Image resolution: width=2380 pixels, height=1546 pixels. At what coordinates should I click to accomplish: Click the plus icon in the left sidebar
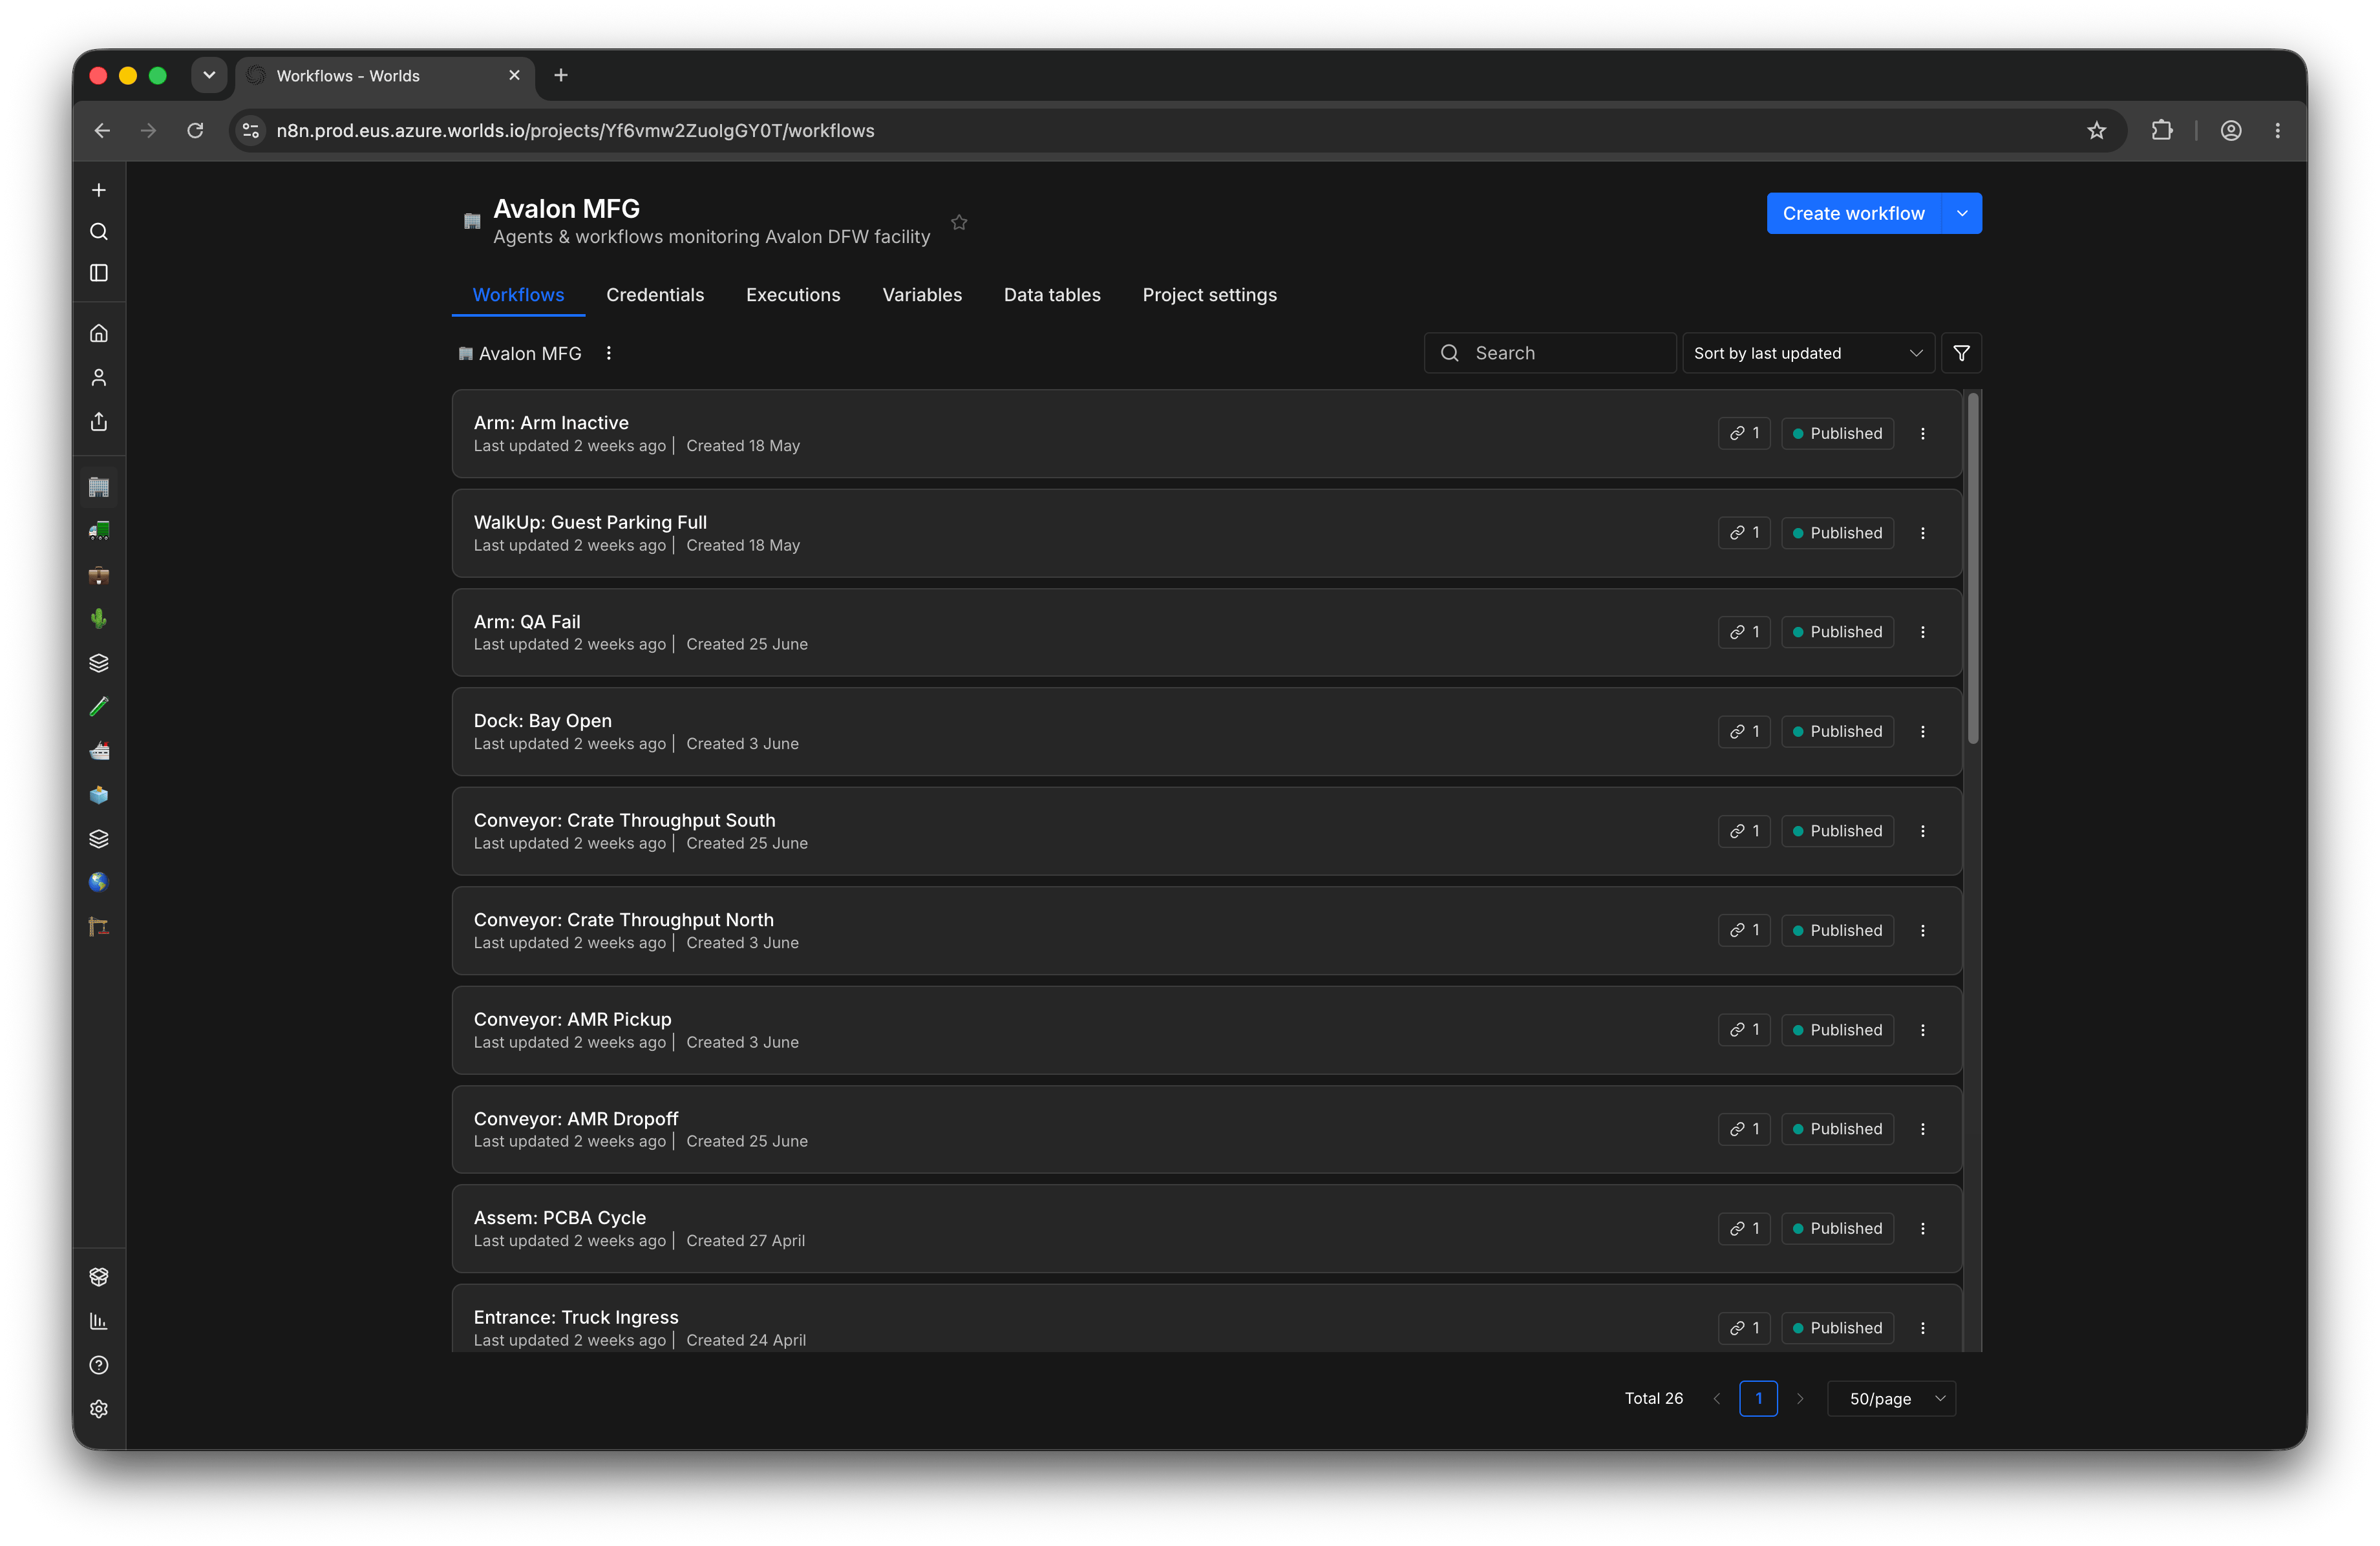click(99, 190)
